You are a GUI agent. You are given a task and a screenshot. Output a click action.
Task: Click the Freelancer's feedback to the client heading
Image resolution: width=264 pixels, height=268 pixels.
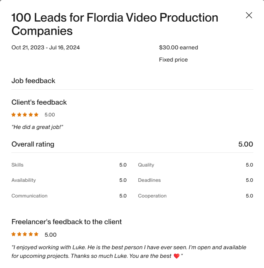click(66, 222)
